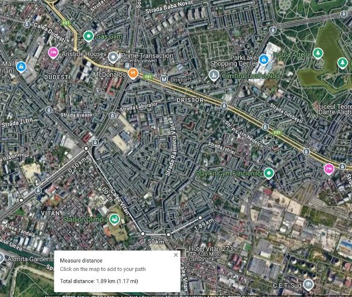
Task: Click the Sas Gym green marker
Action: click(88, 36)
